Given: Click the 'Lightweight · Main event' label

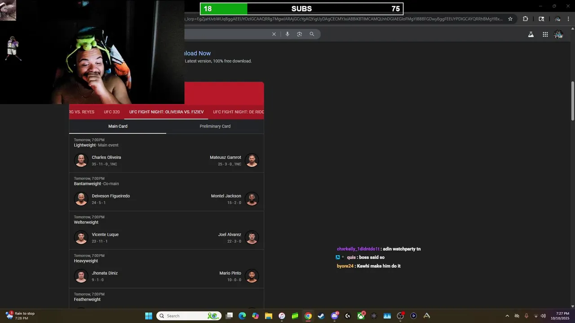Looking at the screenshot, I should point(96,145).
